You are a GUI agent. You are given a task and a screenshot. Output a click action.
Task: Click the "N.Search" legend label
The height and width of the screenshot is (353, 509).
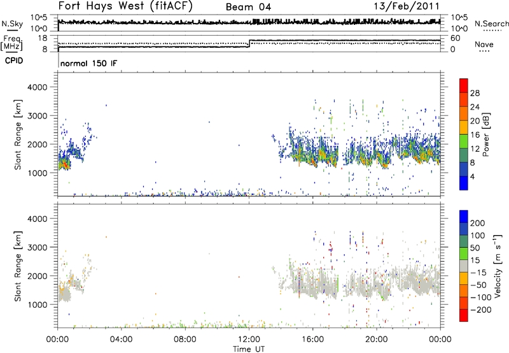(491, 24)
